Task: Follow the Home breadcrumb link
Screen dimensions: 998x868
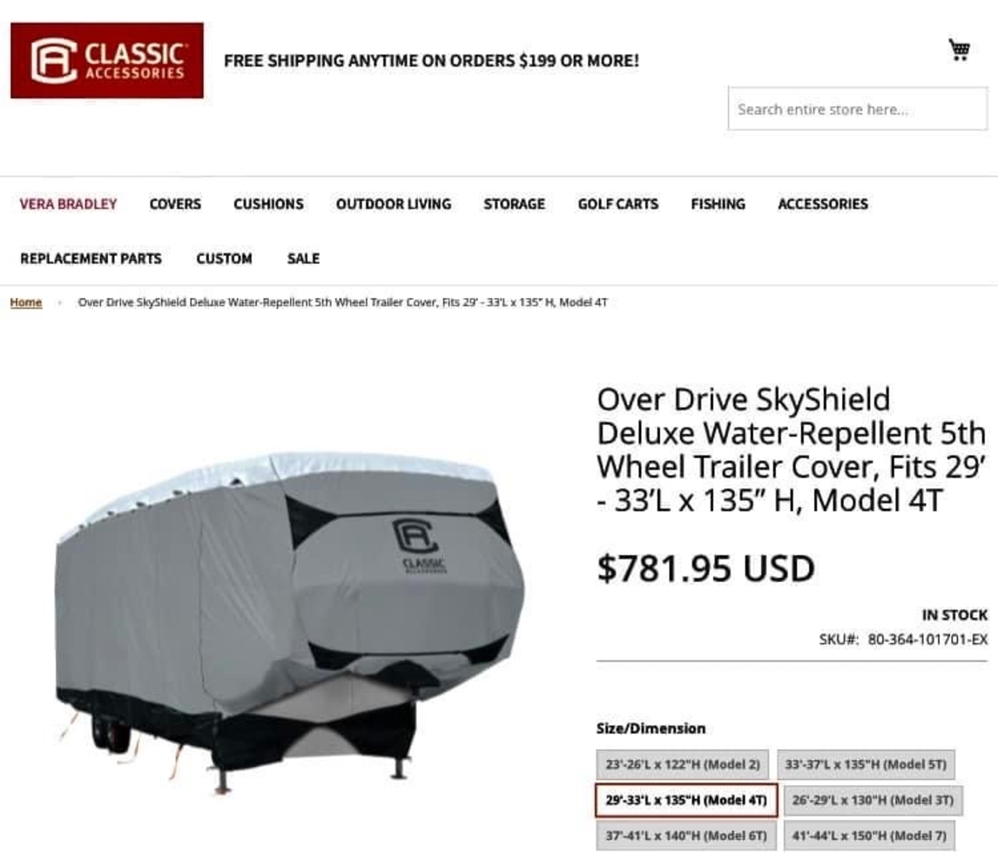Action: coord(26,302)
